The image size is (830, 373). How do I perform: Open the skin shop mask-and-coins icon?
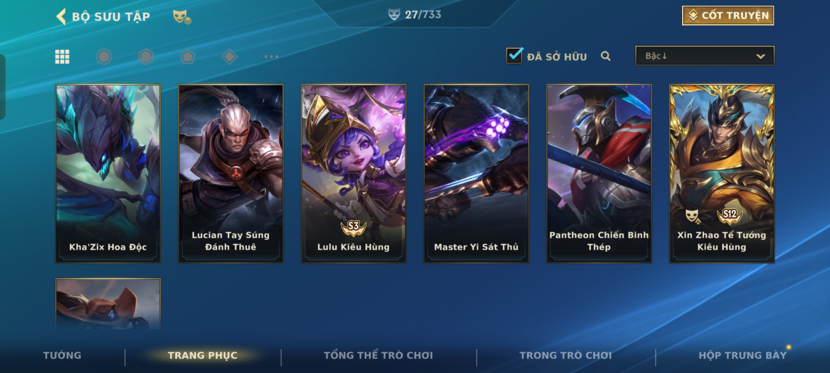182,17
